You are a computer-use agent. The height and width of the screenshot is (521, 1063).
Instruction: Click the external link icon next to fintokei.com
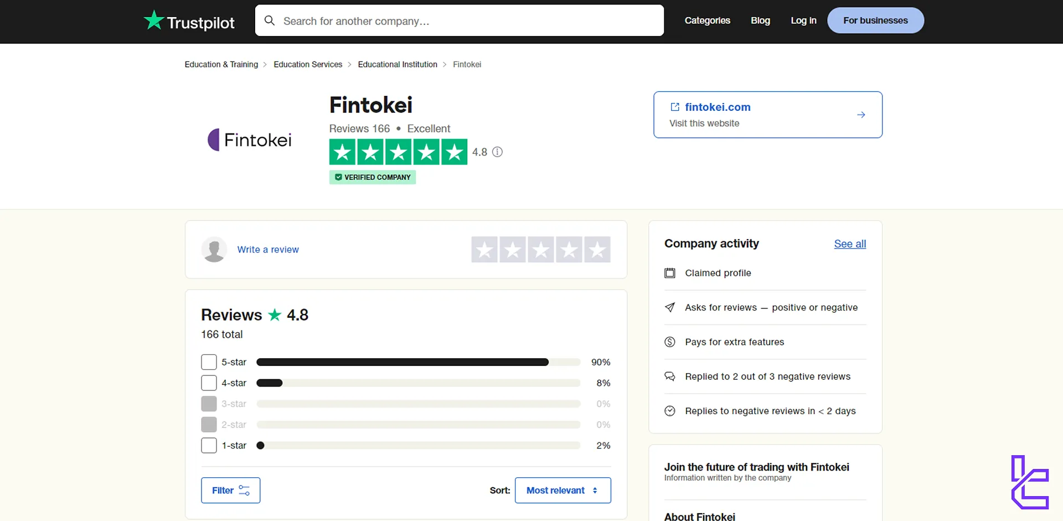click(x=674, y=107)
